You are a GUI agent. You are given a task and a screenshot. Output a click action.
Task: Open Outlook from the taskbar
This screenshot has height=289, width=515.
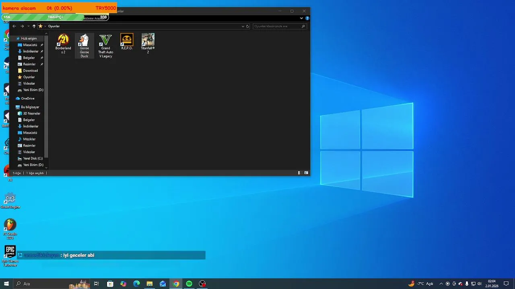pos(163,284)
